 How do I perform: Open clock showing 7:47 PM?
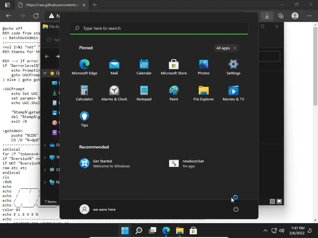tap(297, 231)
